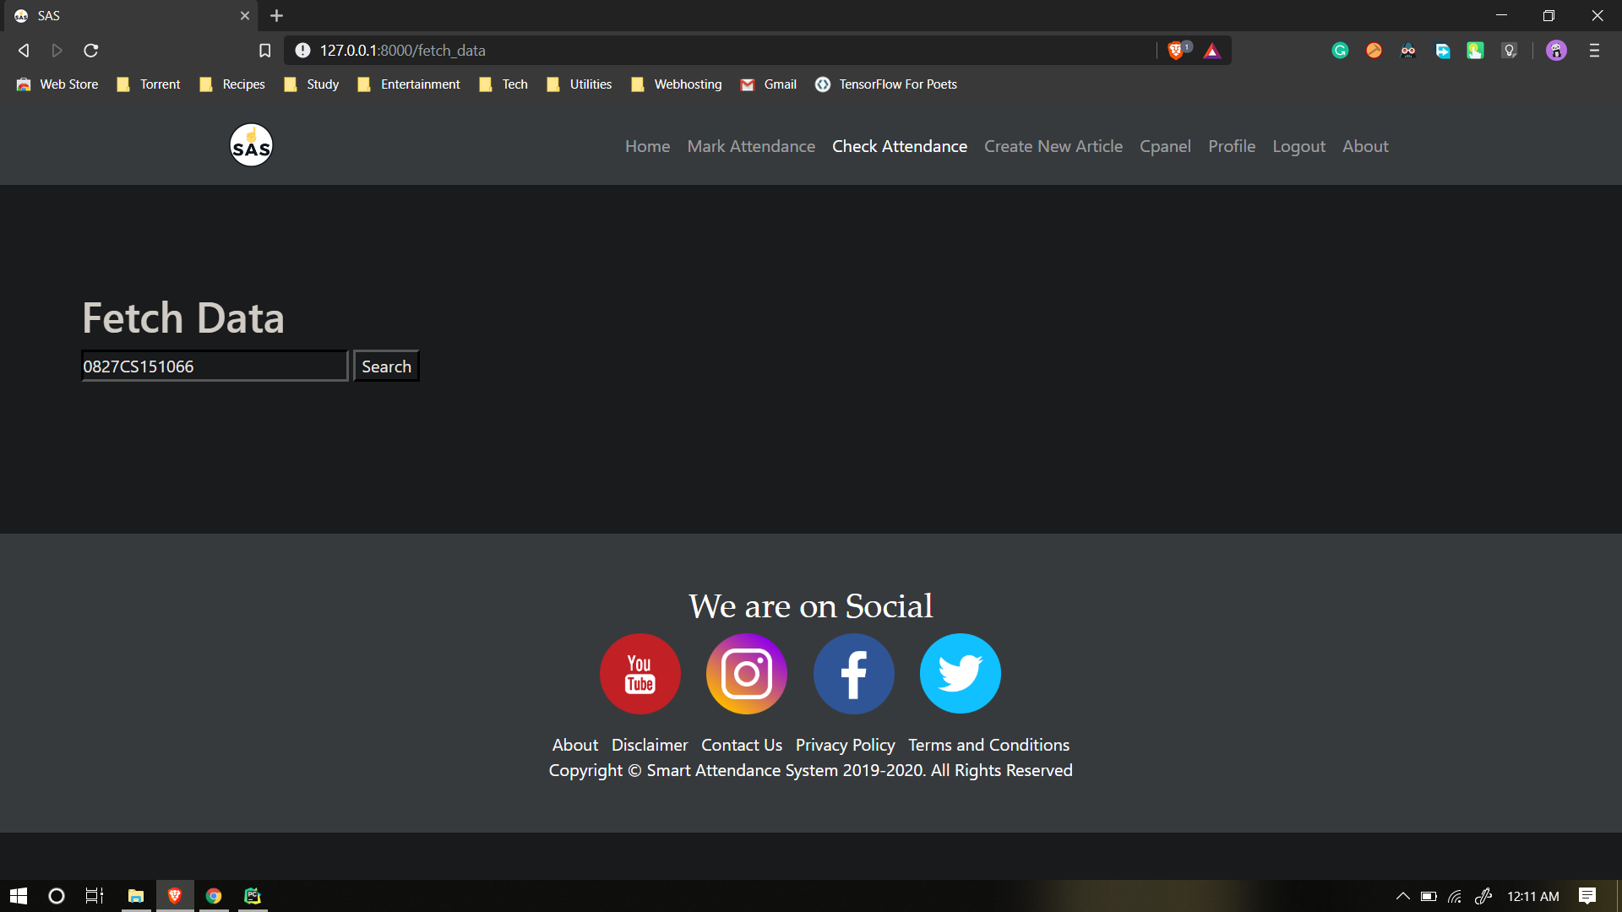Click the Brave Rewards triangle icon
The height and width of the screenshot is (912, 1622).
[1212, 51]
